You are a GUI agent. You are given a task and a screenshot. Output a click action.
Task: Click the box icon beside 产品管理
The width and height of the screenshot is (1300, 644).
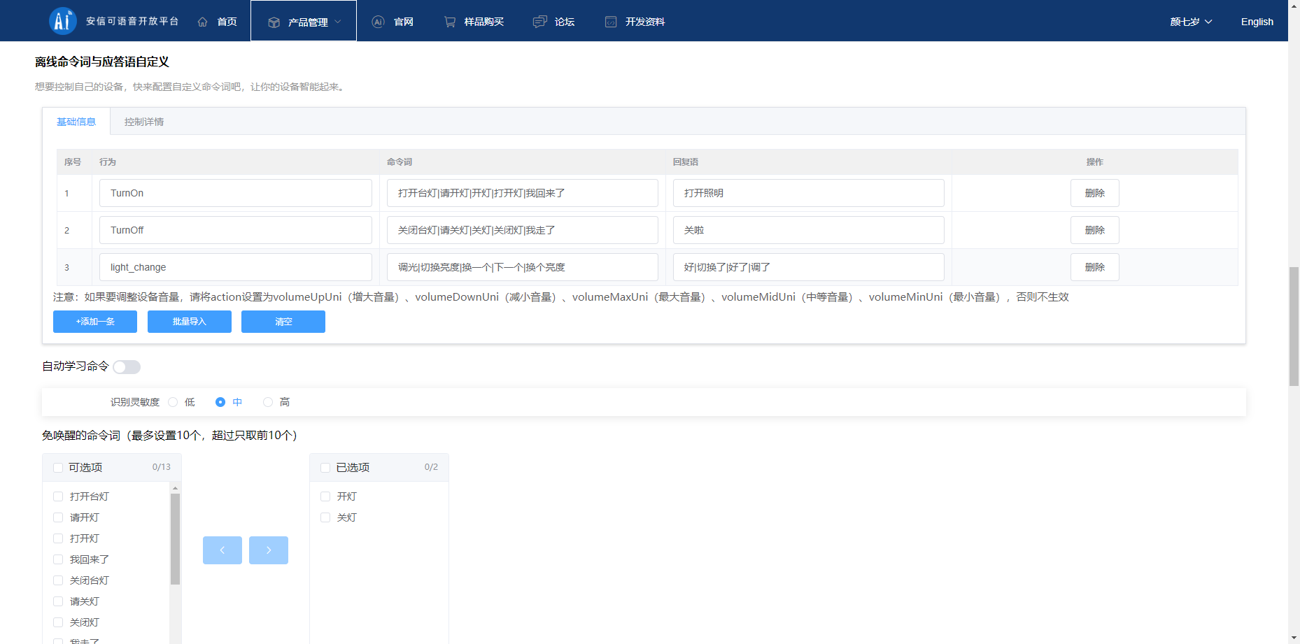coord(274,22)
